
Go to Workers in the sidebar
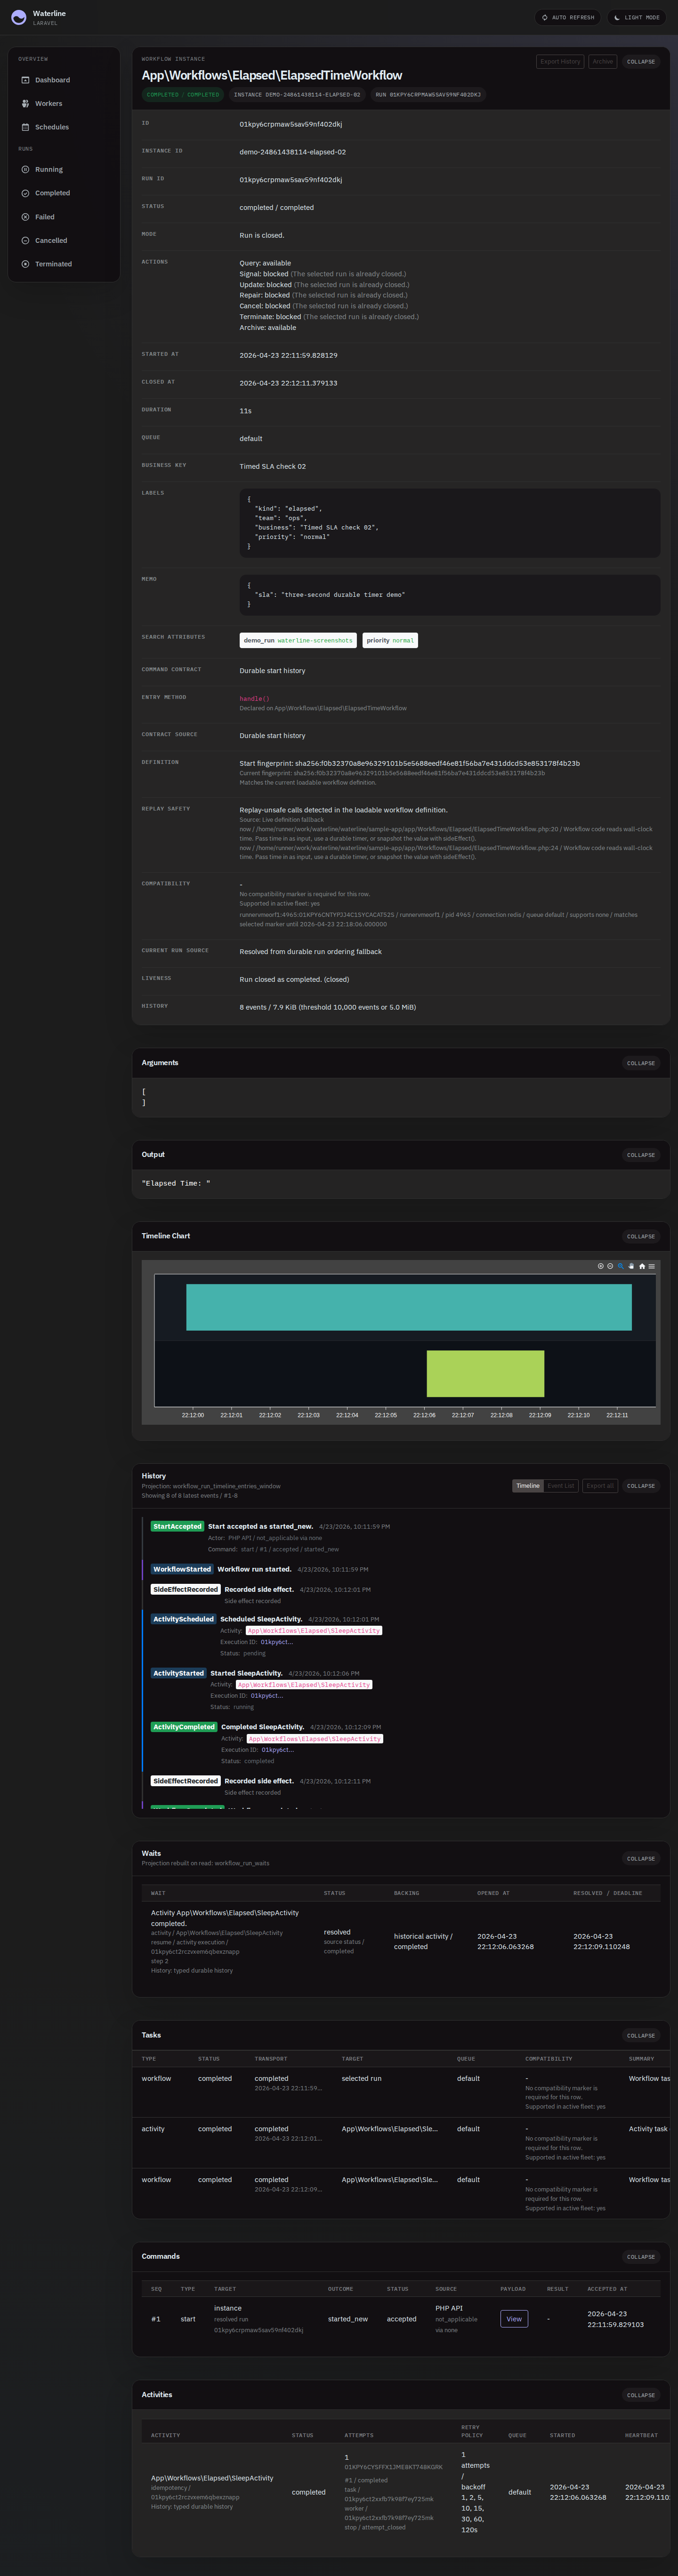pos(64,104)
